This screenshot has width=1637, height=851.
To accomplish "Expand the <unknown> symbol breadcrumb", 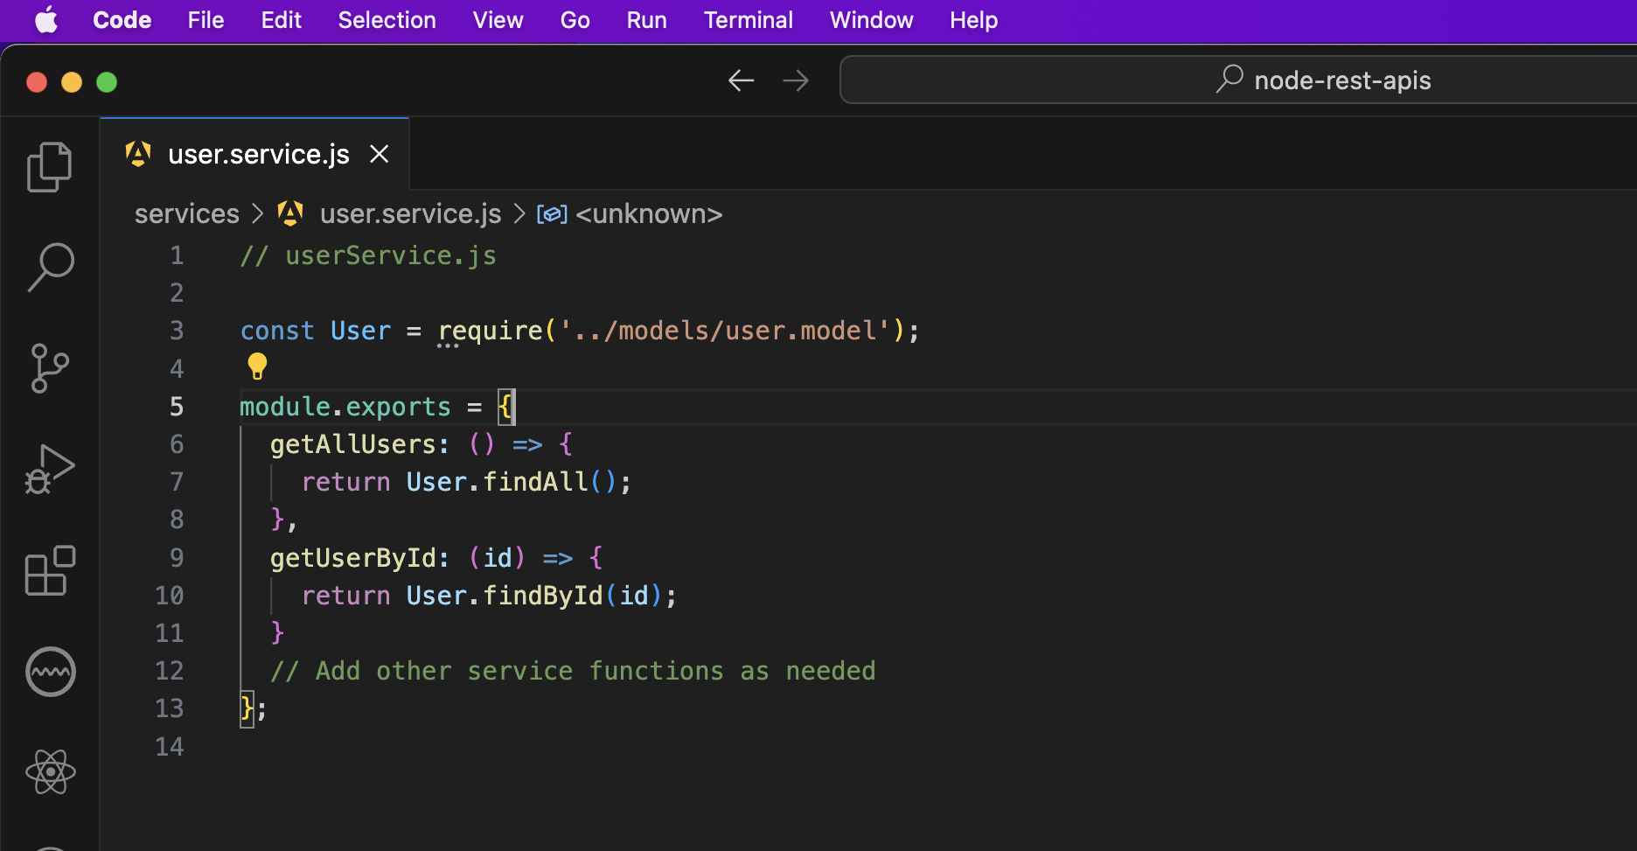I will click(x=648, y=213).
